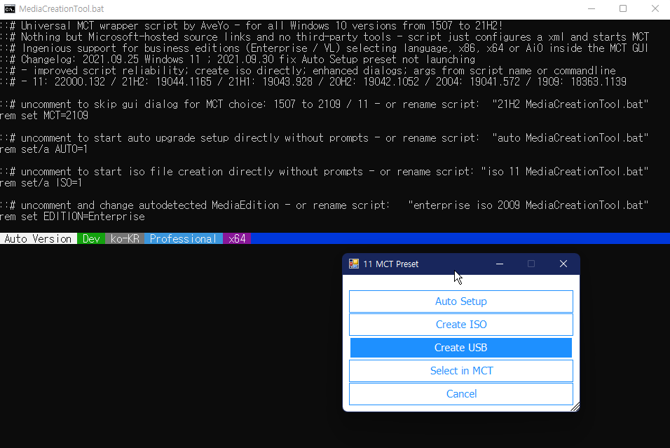This screenshot has height=448, width=670.
Task: Click the MCT Preset dialog app icon
Action: point(354,264)
